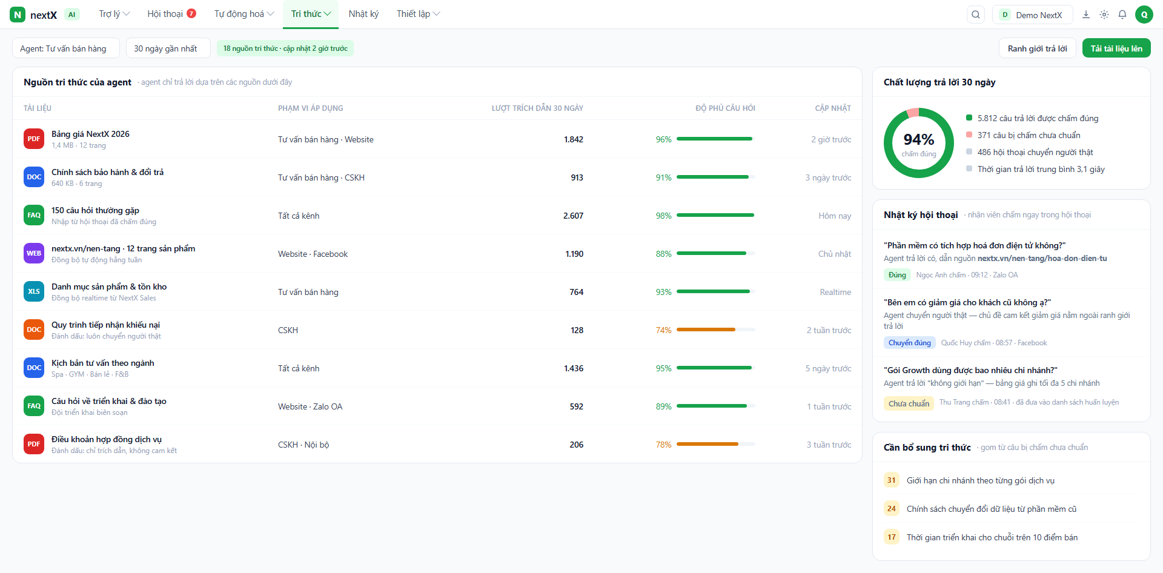Open the nextx.vn/nen-tang/hoa-don-dien-tu source link
Screen dimensions: 1163x573
[x=1042, y=259]
